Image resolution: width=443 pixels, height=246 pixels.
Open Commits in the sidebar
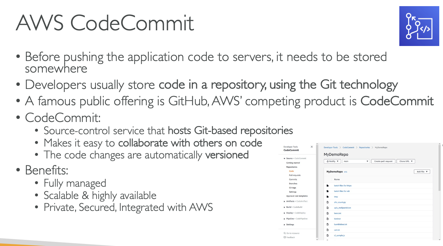(x=293, y=179)
